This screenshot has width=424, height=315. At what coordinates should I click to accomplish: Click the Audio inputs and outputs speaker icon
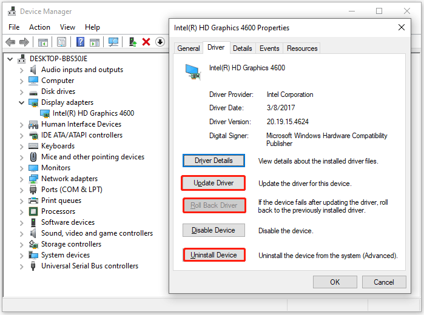pos(33,70)
